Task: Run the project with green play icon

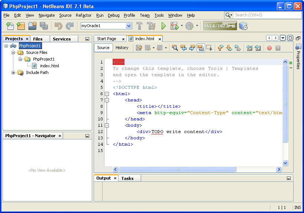Action: tap(164, 26)
